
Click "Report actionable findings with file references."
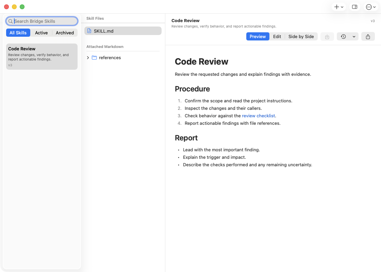point(233,123)
